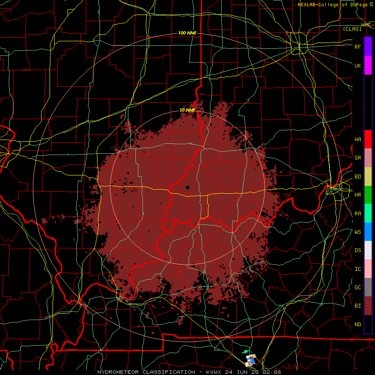Click the RF legend label

[x=357, y=47]
